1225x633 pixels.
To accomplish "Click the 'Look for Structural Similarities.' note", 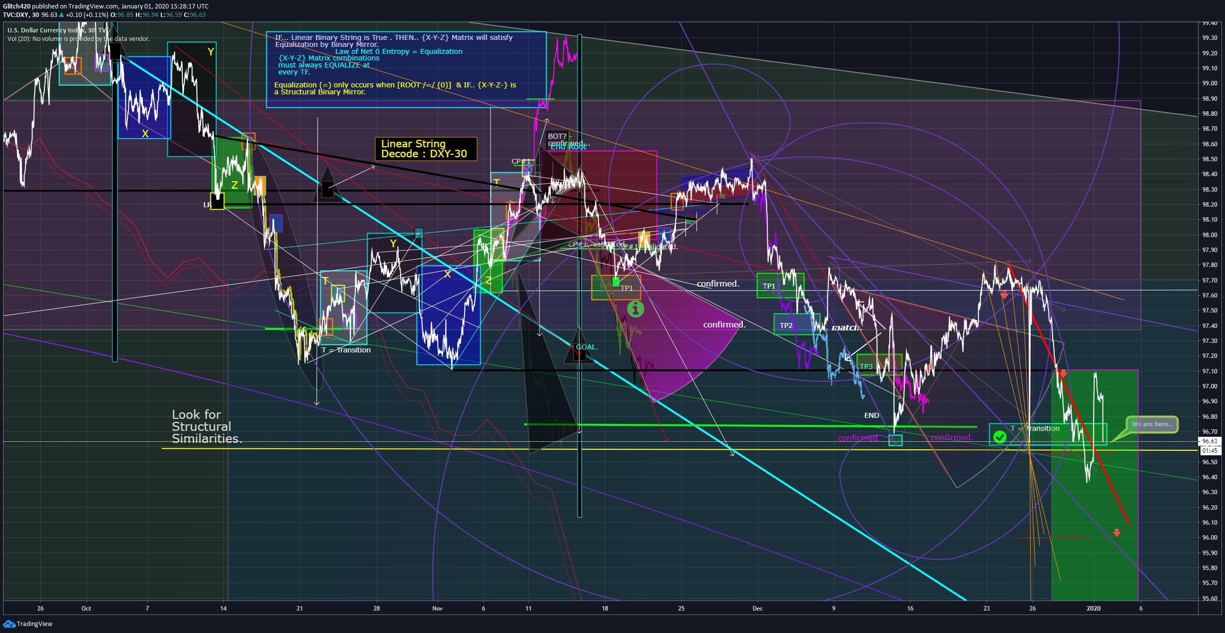I will pyautogui.click(x=207, y=426).
